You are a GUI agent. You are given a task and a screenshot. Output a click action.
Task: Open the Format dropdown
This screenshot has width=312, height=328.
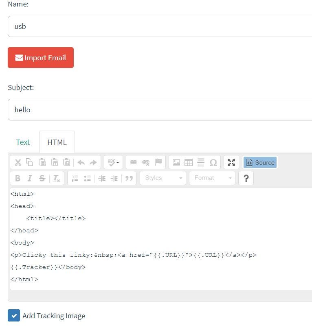212,178
